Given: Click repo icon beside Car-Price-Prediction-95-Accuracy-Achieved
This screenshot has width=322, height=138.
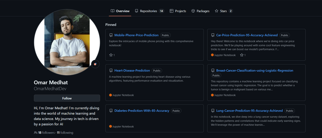Looking at the screenshot, I should [x=213, y=35].
